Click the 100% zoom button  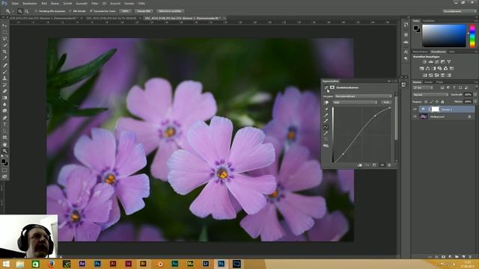[x=125, y=11]
